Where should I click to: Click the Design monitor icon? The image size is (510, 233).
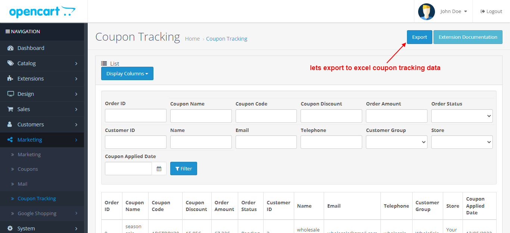coord(10,94)
